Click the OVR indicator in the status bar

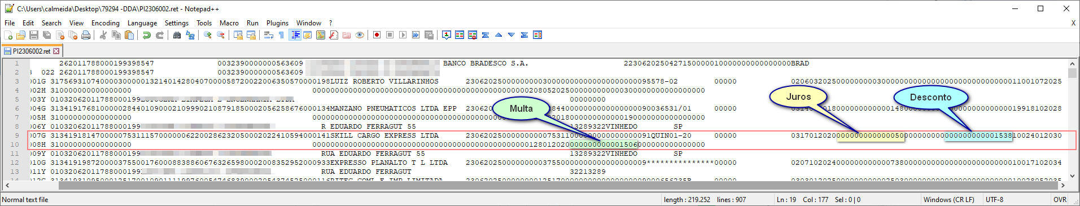[x=1060, y=200]
